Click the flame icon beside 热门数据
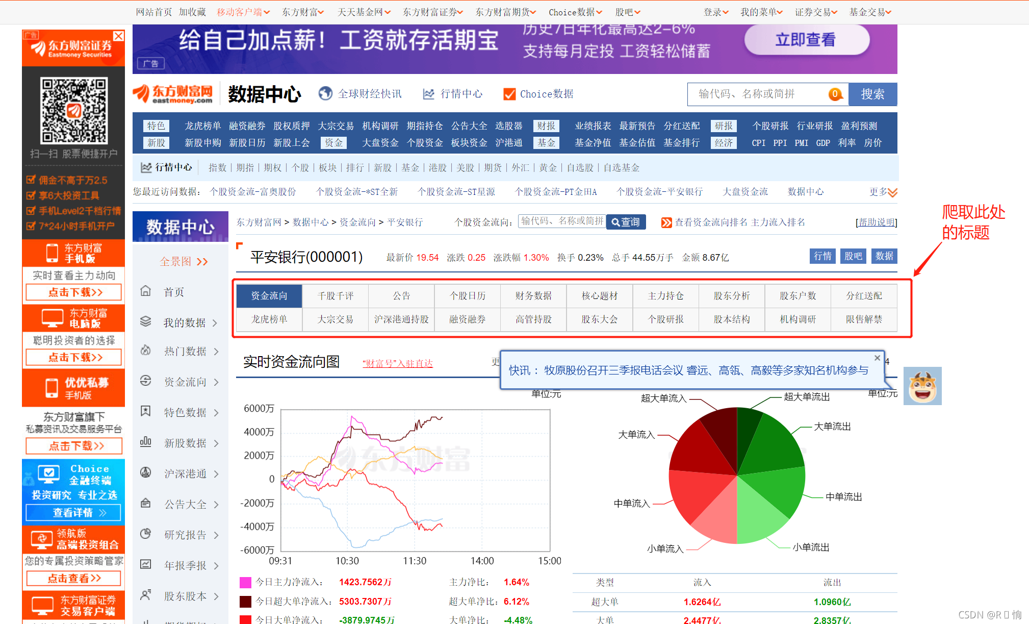Viewport: 1029px width, 624px height. click(x=146, y=350)
